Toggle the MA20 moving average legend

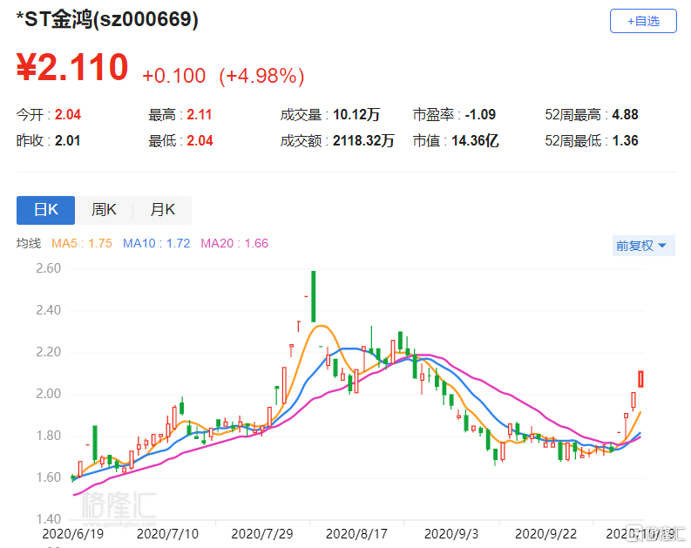tap(234, 244)
